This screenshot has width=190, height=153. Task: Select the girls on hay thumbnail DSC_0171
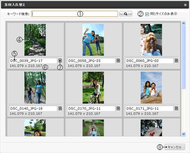point(151,88)
